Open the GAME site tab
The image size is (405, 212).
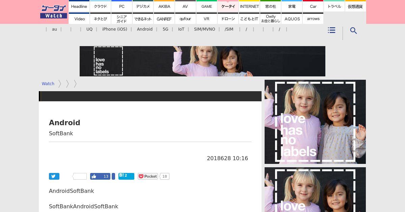coord(207,6)
